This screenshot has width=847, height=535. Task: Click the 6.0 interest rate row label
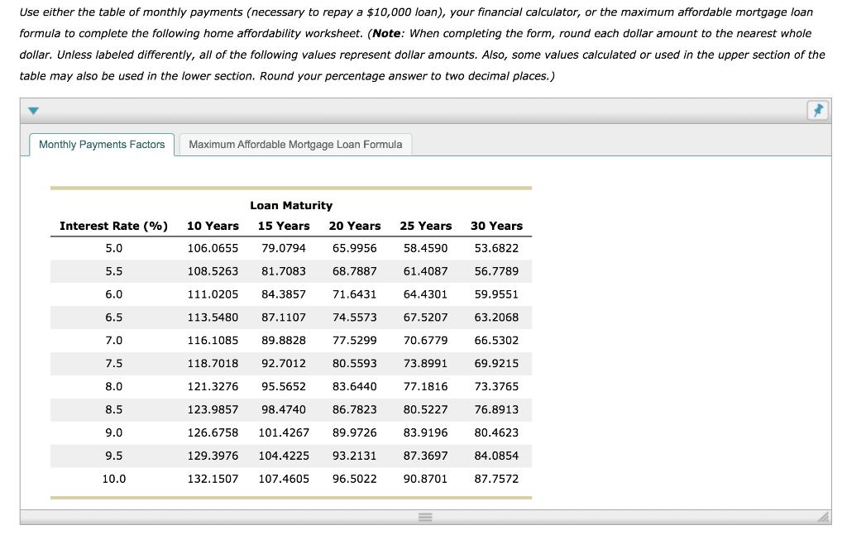pyautogui.click(x=114, y=294)
